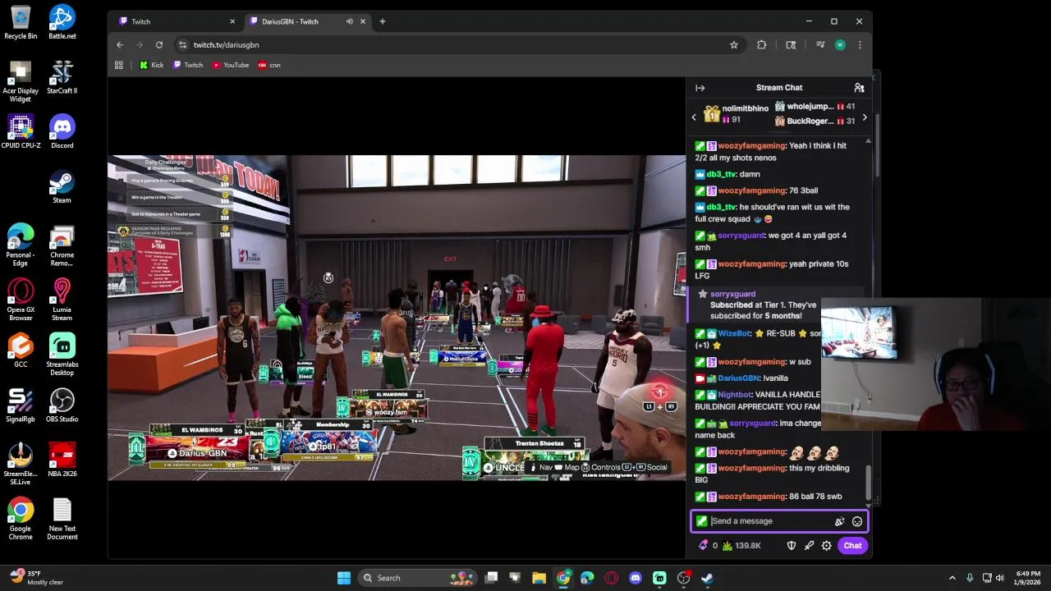This screenshot has height=591, width=1051.
Task: Open the Chrome three-dot menu
Action: [x=860, y=45]
